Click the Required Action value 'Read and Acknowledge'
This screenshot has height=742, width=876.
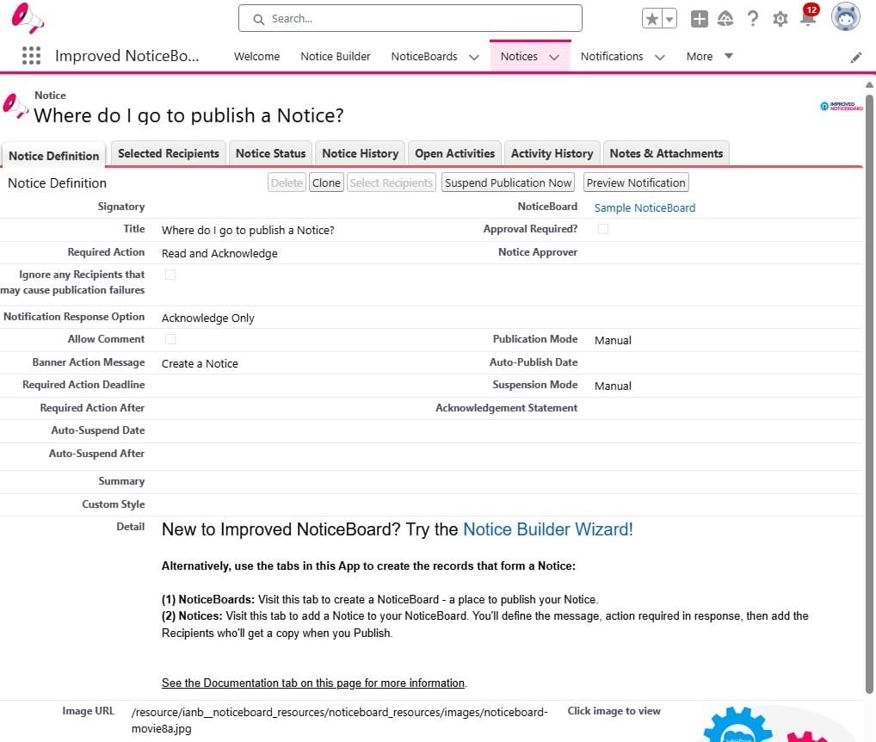pyautogui.click(x=219, y=254)
